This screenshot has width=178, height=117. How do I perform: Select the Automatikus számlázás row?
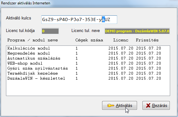click(88, 58)
